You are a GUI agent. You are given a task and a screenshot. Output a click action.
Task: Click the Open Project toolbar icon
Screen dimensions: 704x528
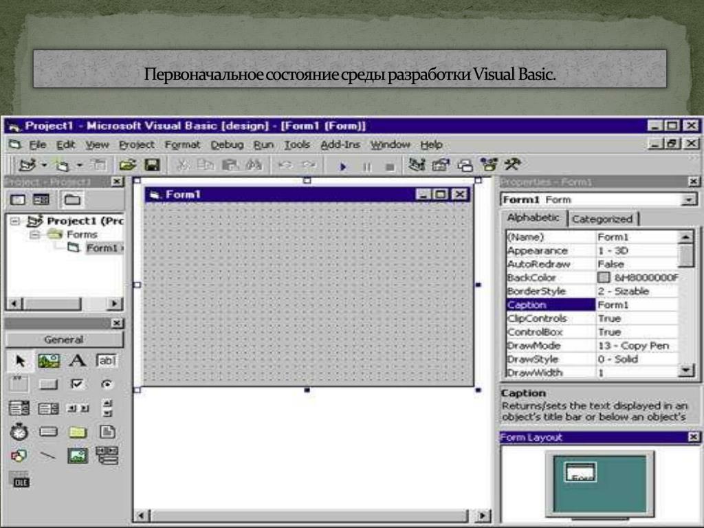tap(127, 165)
